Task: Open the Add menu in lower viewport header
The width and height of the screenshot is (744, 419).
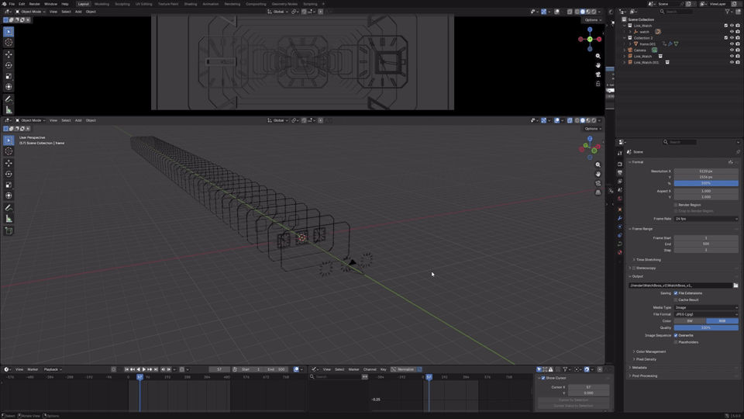Action: pos(78,120)
